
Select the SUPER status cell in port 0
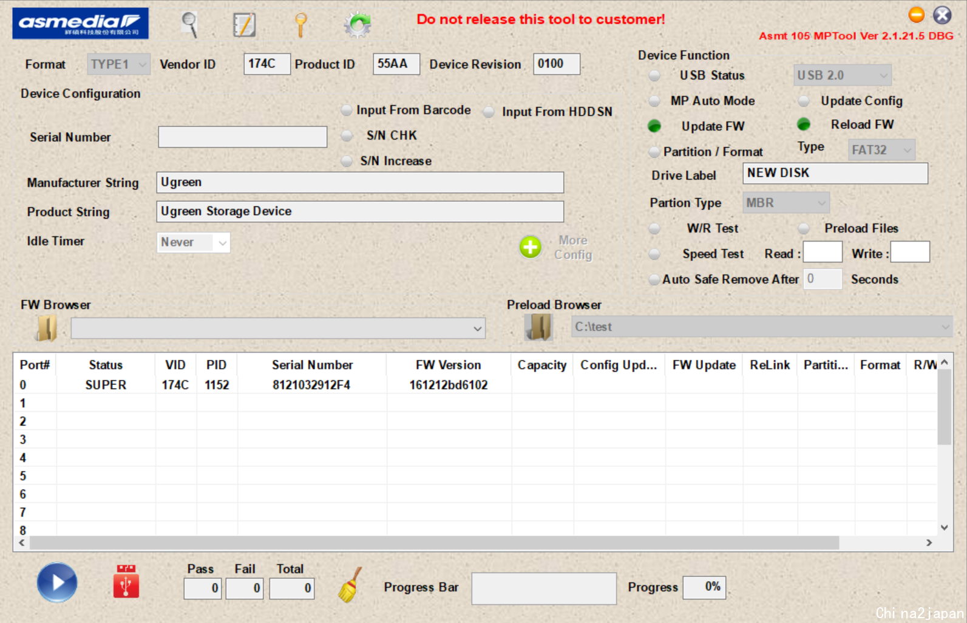click(106, 385)
